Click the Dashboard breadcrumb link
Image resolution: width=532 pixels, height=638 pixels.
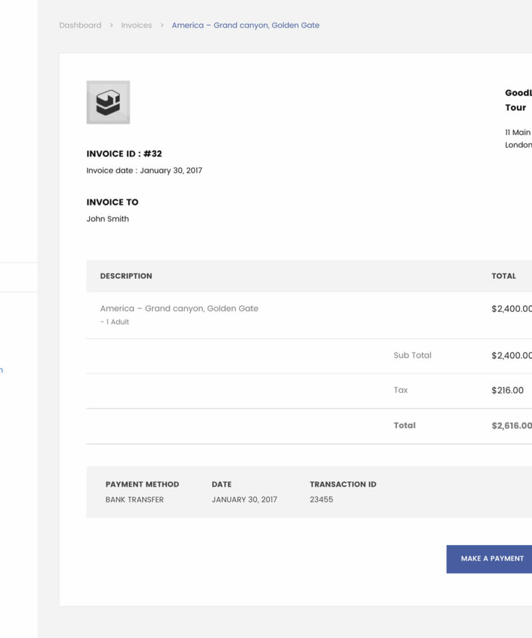click(80, 25)
